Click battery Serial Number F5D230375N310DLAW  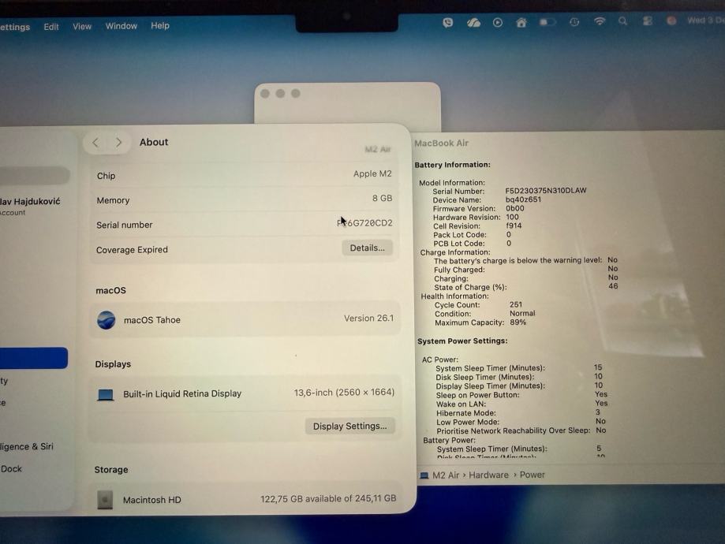coord(546,191)
